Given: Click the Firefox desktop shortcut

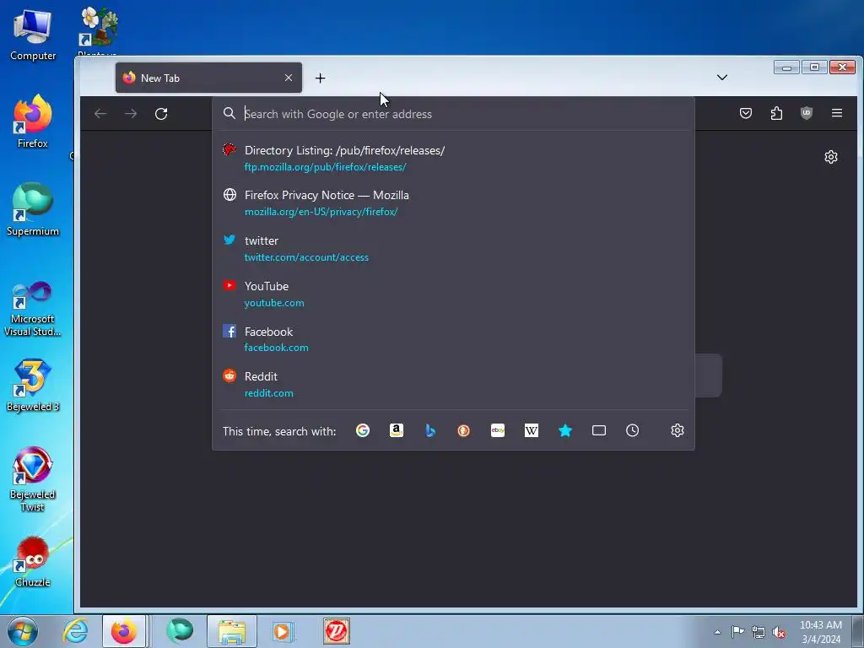Looking at the screenshot, I should point(33,121).
